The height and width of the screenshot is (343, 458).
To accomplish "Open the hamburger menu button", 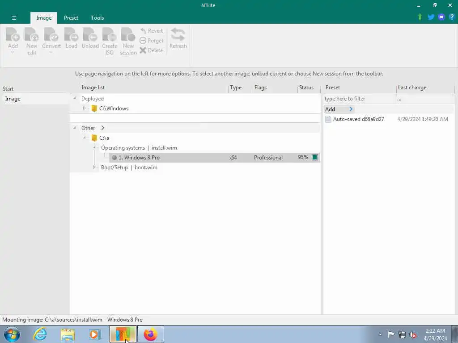I will (x=14, y=18).
